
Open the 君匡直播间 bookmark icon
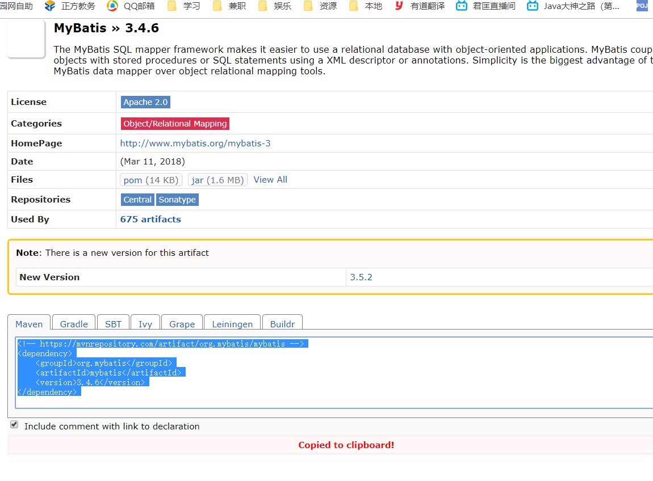[462, 6]
